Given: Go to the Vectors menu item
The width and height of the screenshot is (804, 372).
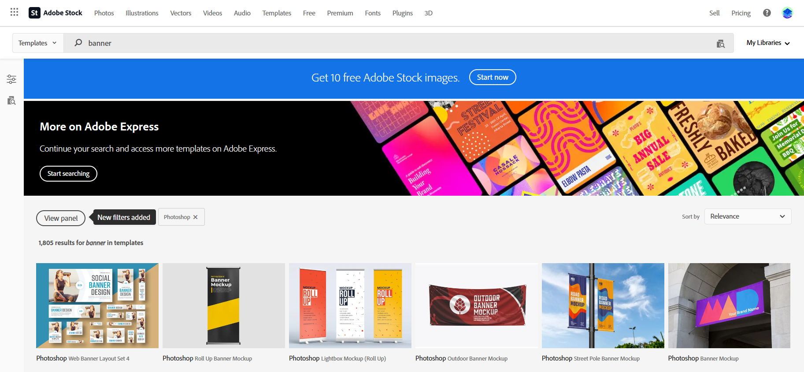Looking at the screenshot, I should [x=181, y=13].
